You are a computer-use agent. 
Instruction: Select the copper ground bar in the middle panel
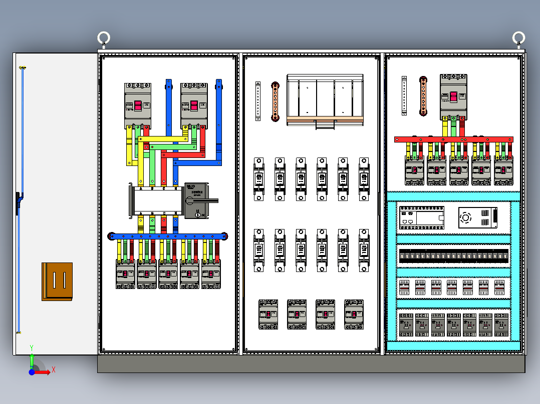[x=275, y=101]
